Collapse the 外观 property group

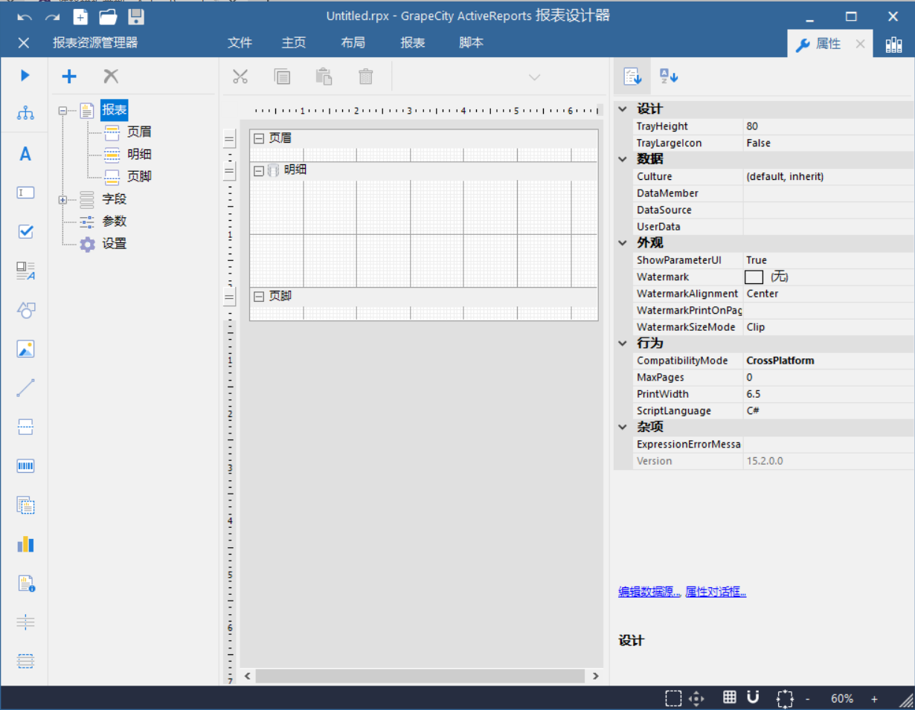pos(623,243)
